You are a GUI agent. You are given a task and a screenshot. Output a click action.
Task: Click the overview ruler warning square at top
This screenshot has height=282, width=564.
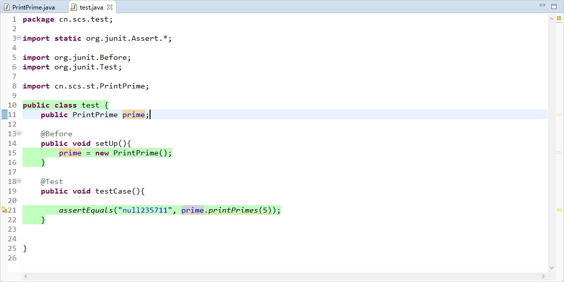[x=559, y=19]
